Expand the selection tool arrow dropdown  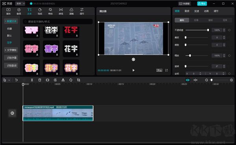tap(9, 80)
